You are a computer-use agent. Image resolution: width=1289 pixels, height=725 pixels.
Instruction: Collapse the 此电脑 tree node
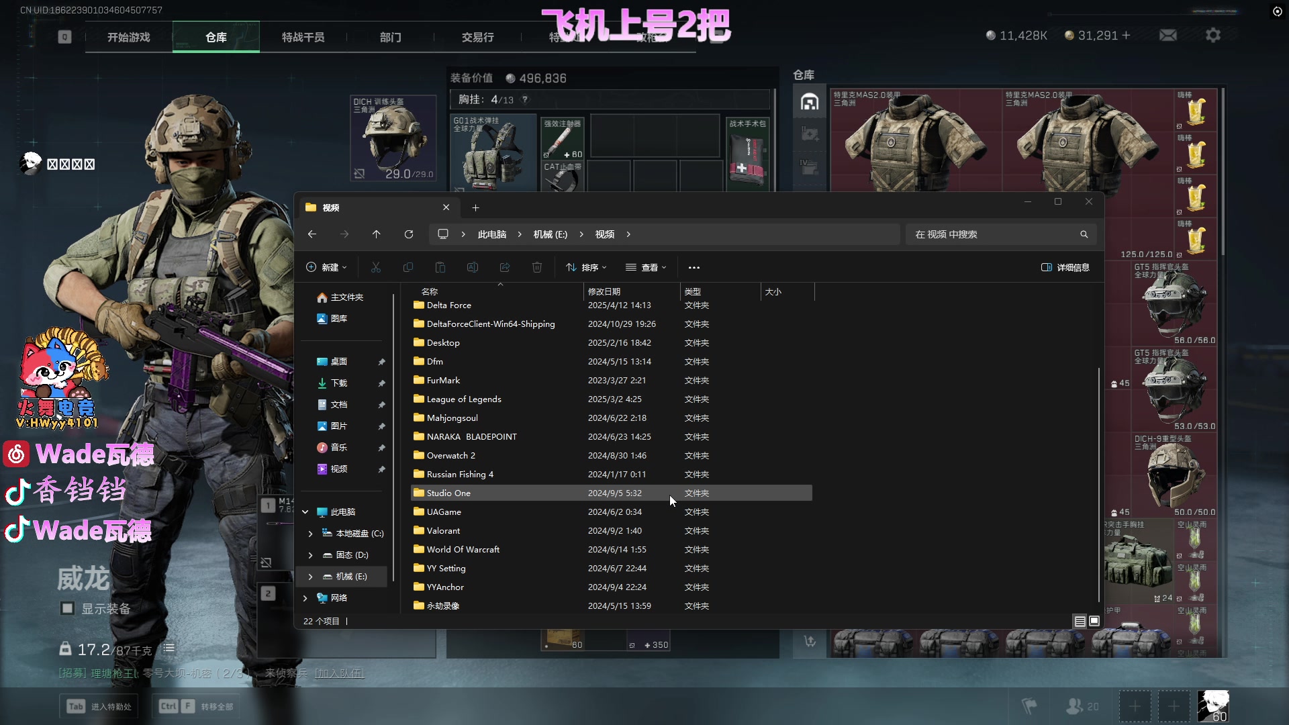click(305, 512)
